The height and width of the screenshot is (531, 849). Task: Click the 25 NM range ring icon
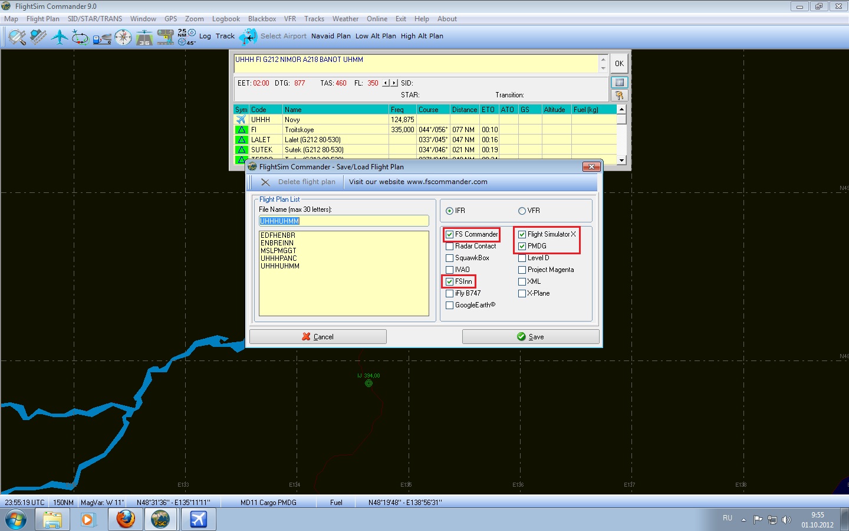186,37
